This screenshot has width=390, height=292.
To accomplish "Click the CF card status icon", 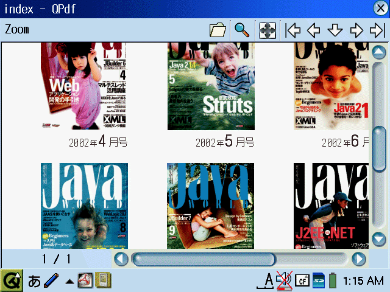I will [302, 281].
